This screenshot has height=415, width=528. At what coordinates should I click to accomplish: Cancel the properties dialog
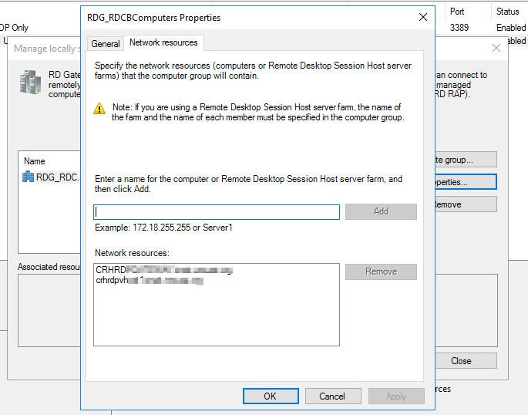click(333, 396)
